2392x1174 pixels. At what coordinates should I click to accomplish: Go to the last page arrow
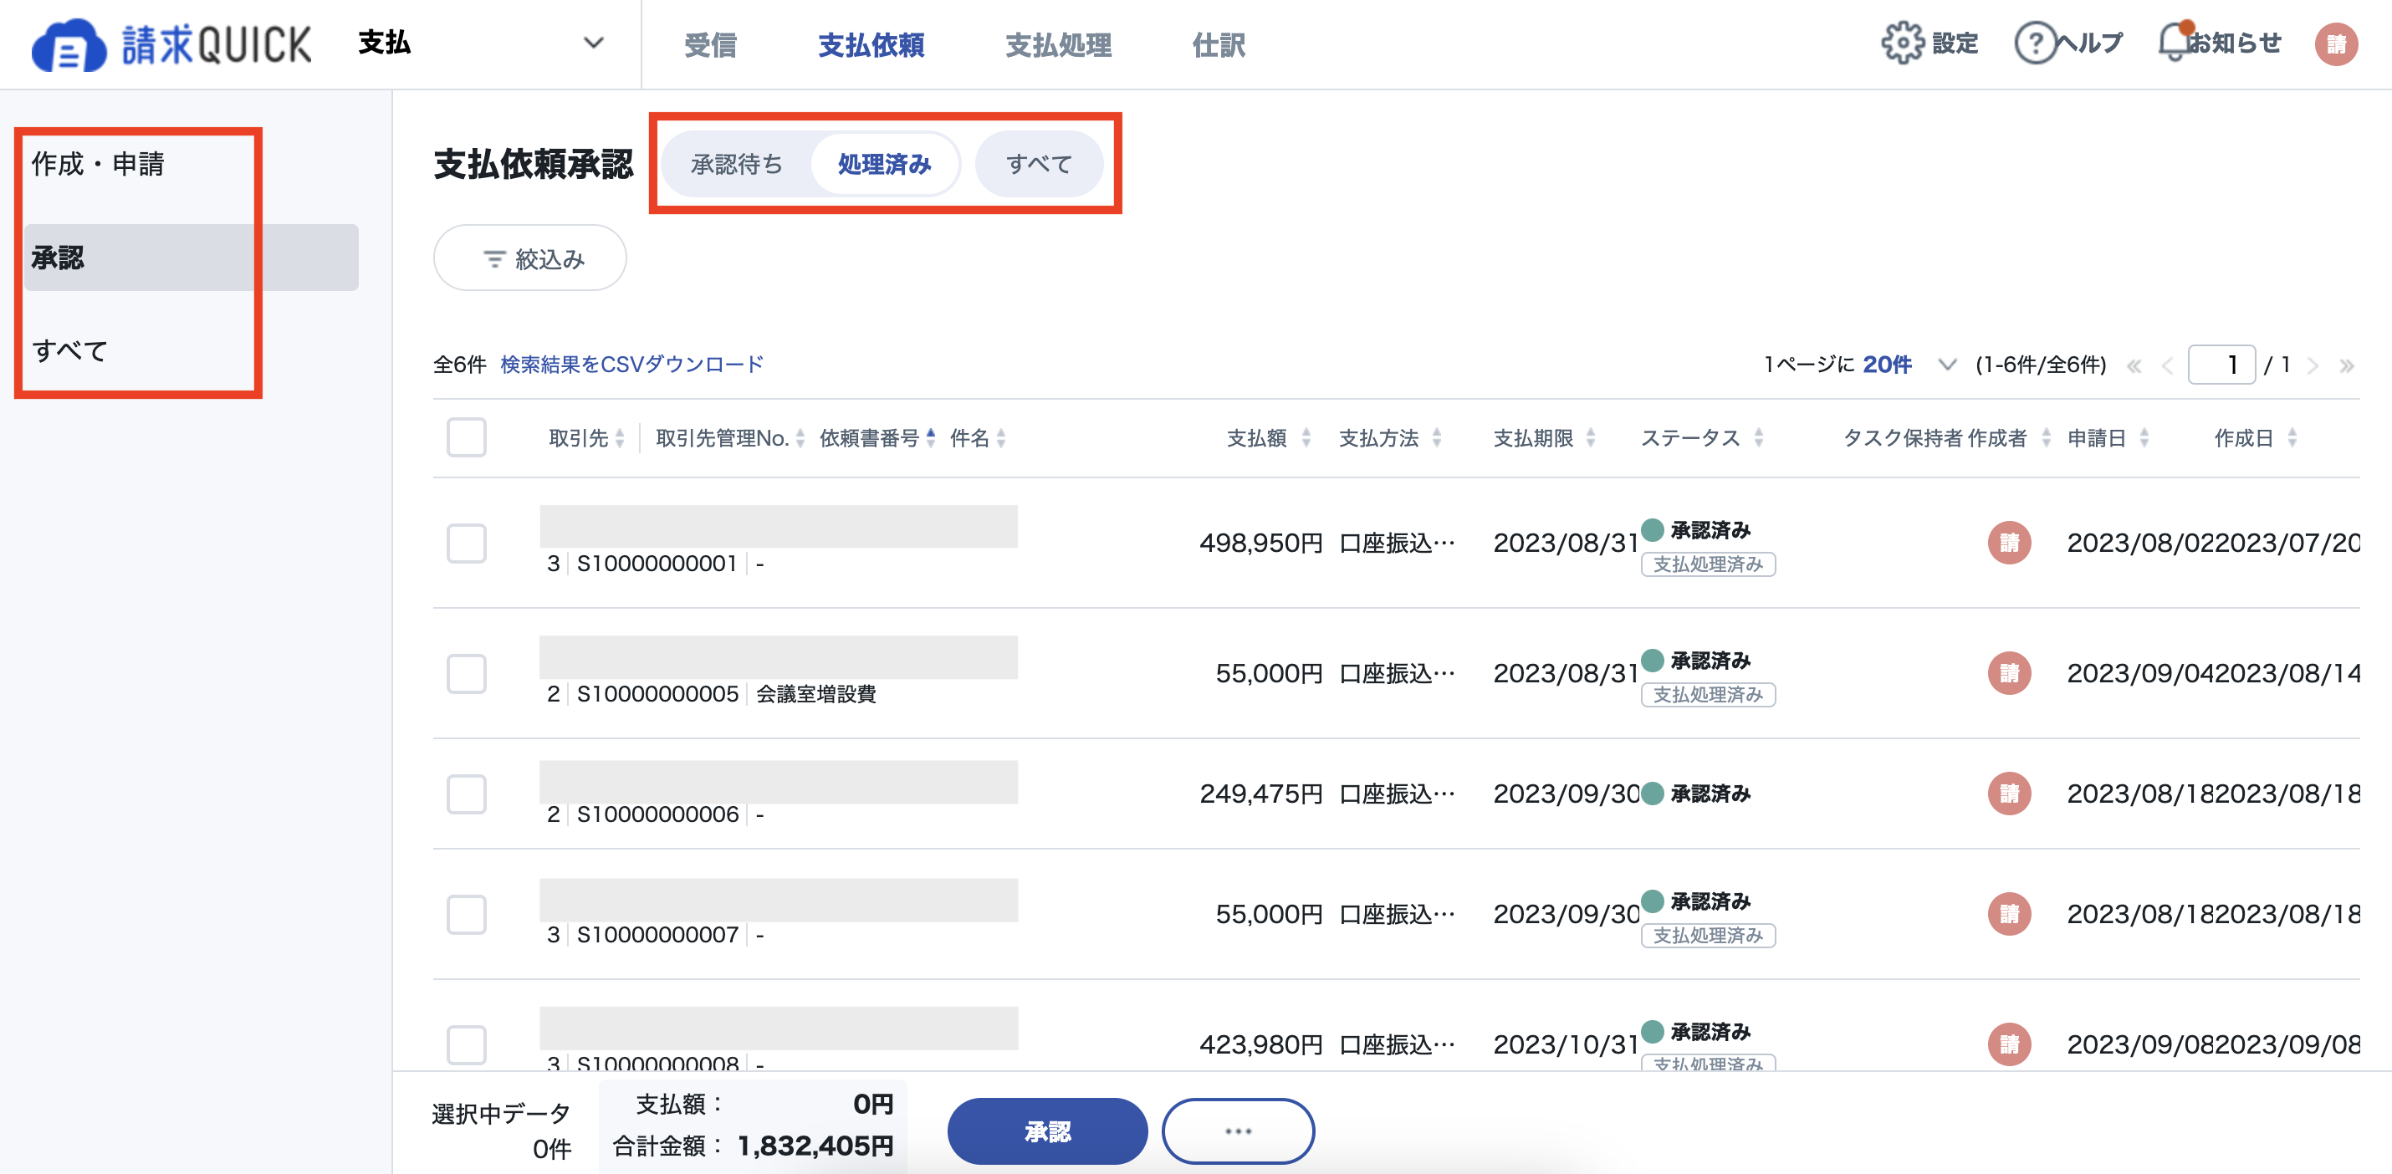2347,365
